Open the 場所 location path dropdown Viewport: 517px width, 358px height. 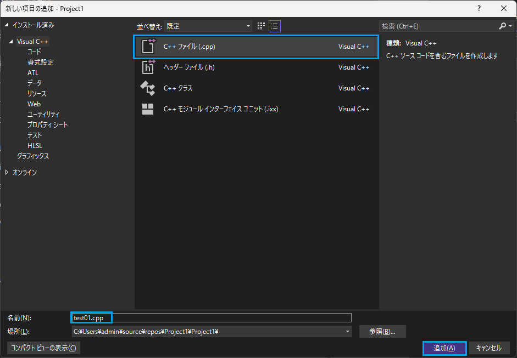point(348,331)
